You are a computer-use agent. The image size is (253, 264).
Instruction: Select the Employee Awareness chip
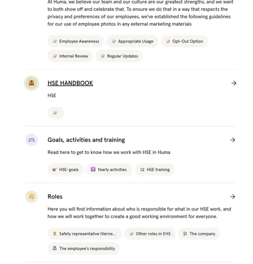click(75, 41)
